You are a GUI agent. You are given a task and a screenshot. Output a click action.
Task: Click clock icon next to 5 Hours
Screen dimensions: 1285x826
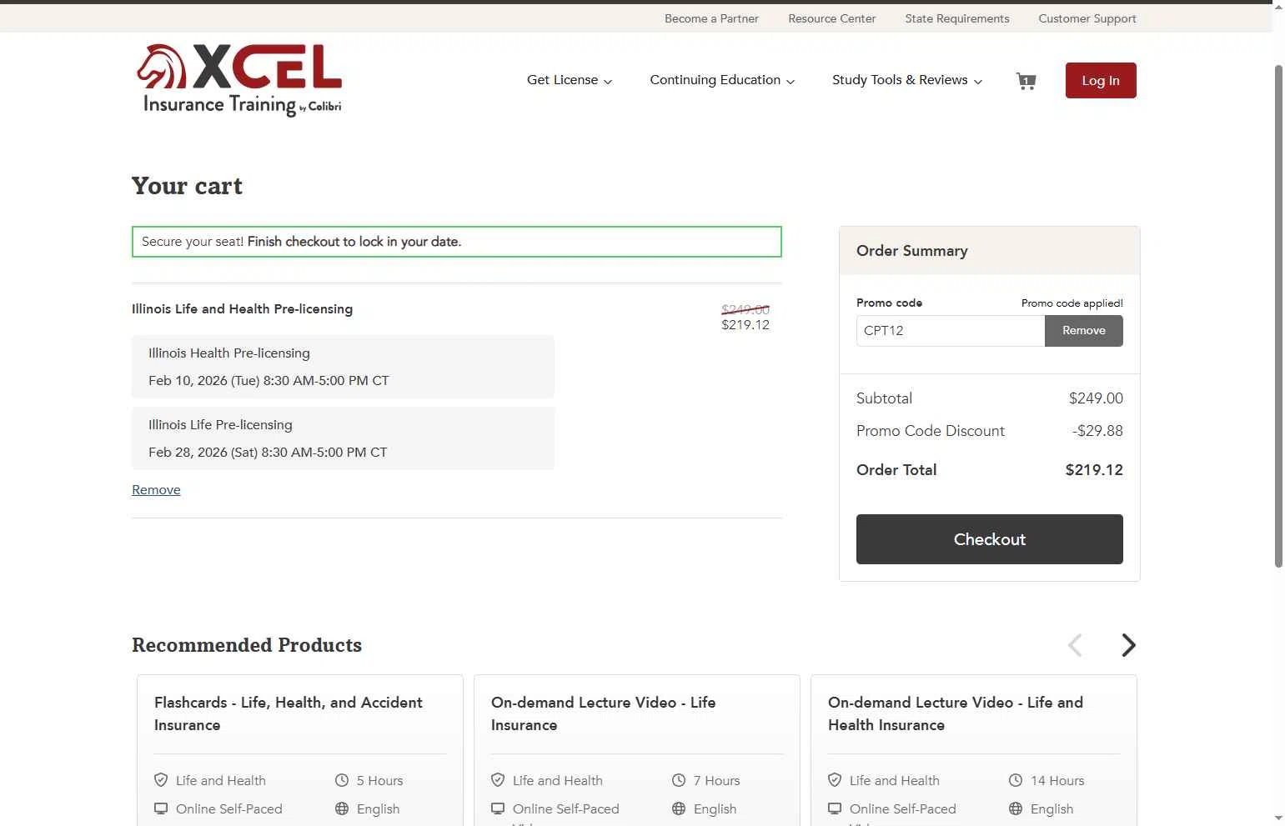click(342, 780)
